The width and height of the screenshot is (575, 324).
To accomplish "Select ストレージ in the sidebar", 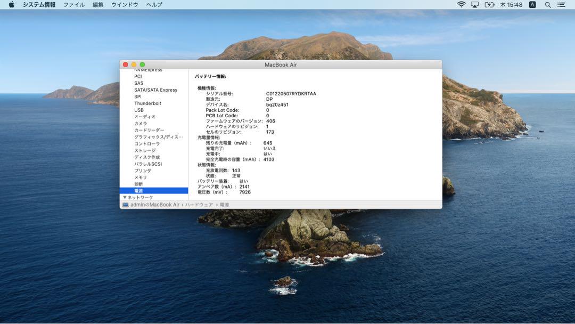I will click(x=145, y=150).
